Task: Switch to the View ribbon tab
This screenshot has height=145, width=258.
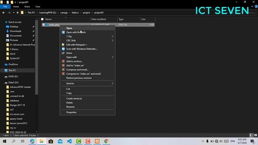Action: pos(37,6)
